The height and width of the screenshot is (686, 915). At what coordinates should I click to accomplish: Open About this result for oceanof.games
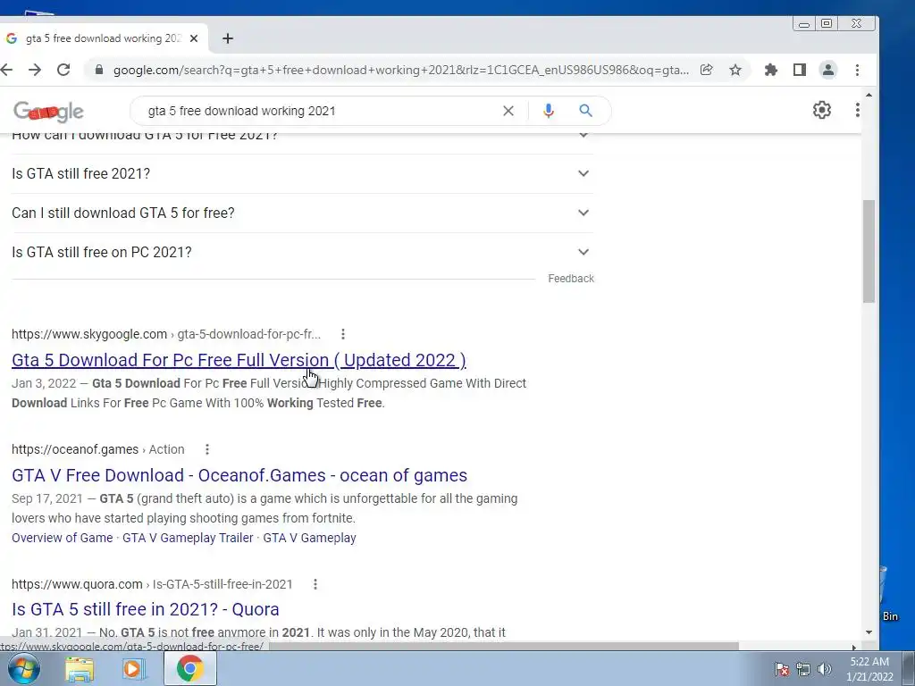pyautogui.click(x=207, y=449)
